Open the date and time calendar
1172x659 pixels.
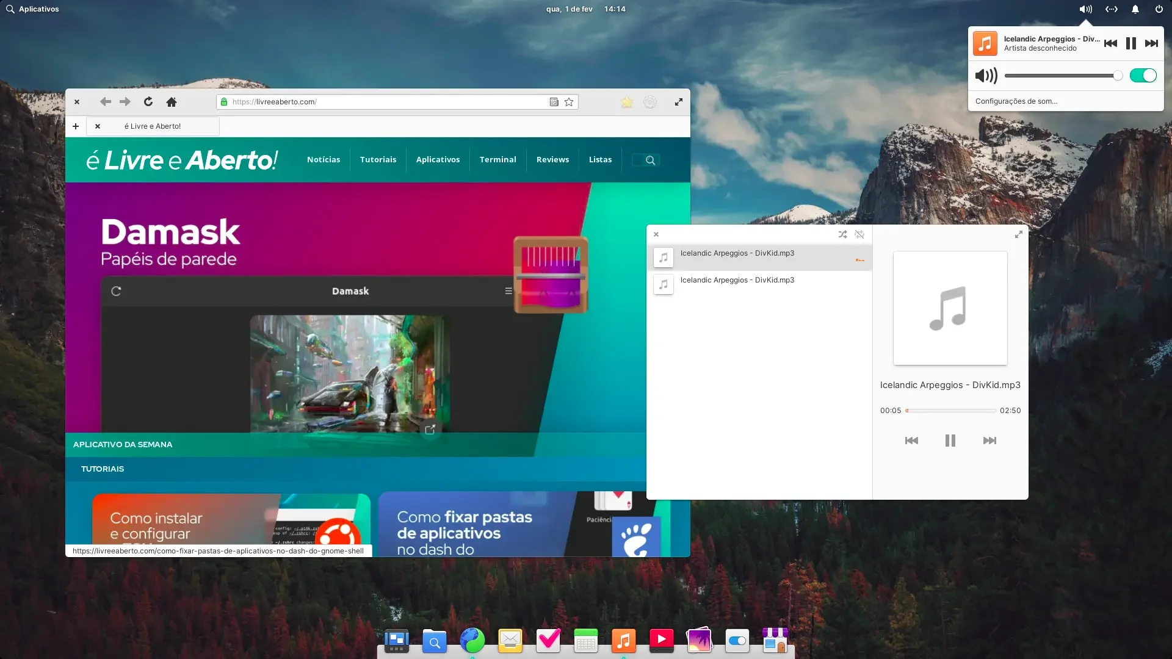click(x=586, y=9)
